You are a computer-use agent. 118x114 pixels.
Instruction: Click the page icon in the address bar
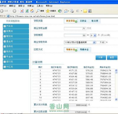(9, 16)
